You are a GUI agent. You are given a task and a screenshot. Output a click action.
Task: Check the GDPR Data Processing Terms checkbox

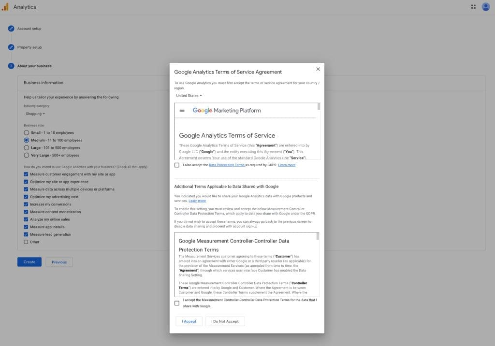coord(177,165)
